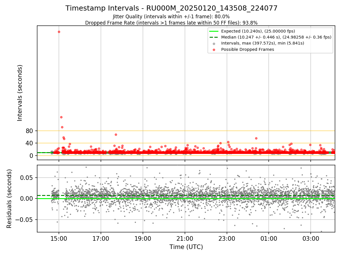Click the 80 tick label on intervals axis
Screen dimensions: 343x257
30,131
